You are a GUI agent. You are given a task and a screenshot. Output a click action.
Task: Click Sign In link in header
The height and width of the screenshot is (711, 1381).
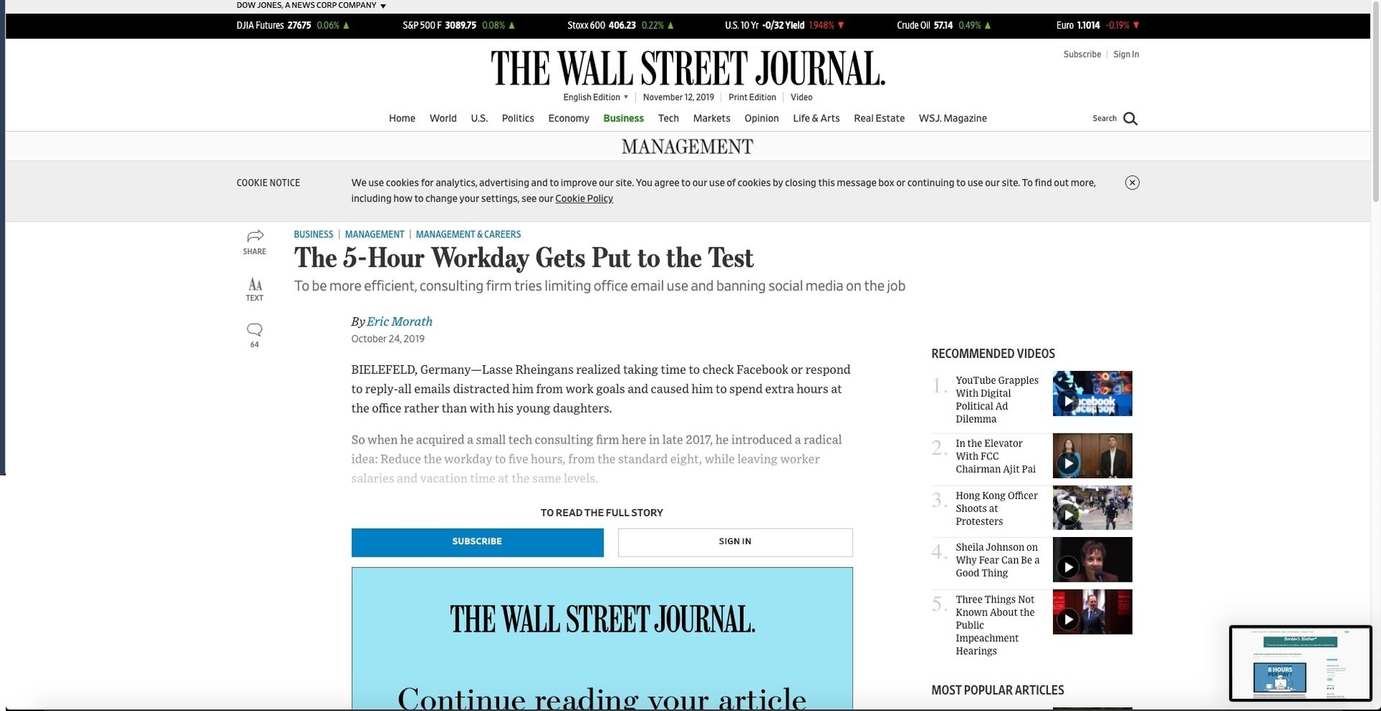click(1126, 55)
